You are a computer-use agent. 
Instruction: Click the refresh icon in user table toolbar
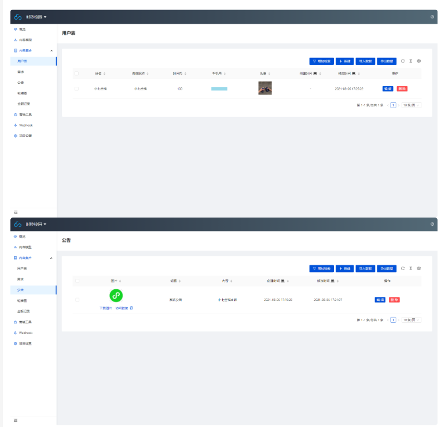click(x=403, y=61)
